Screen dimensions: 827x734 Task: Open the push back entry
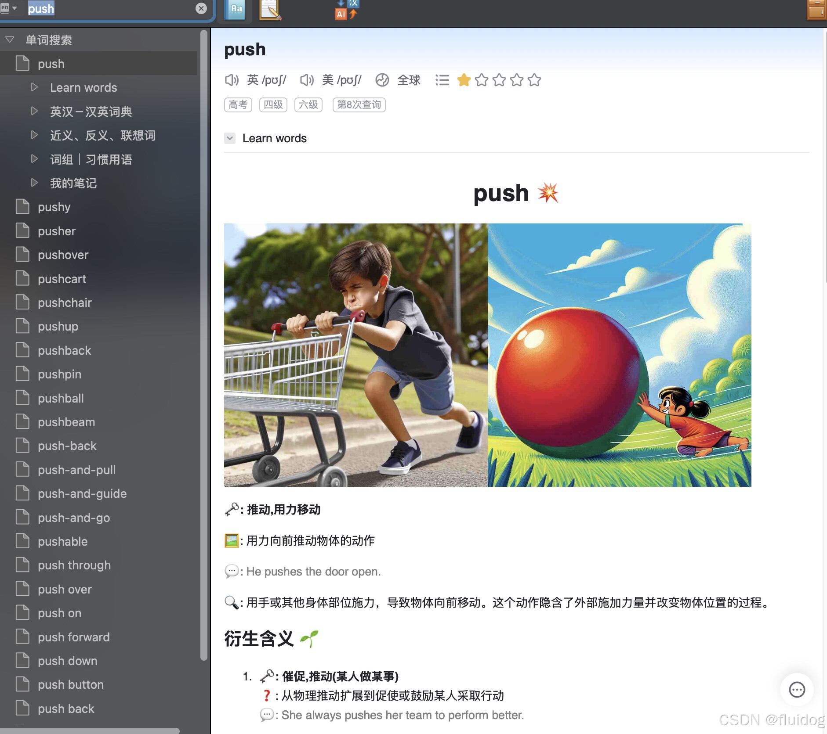point(98,709)
